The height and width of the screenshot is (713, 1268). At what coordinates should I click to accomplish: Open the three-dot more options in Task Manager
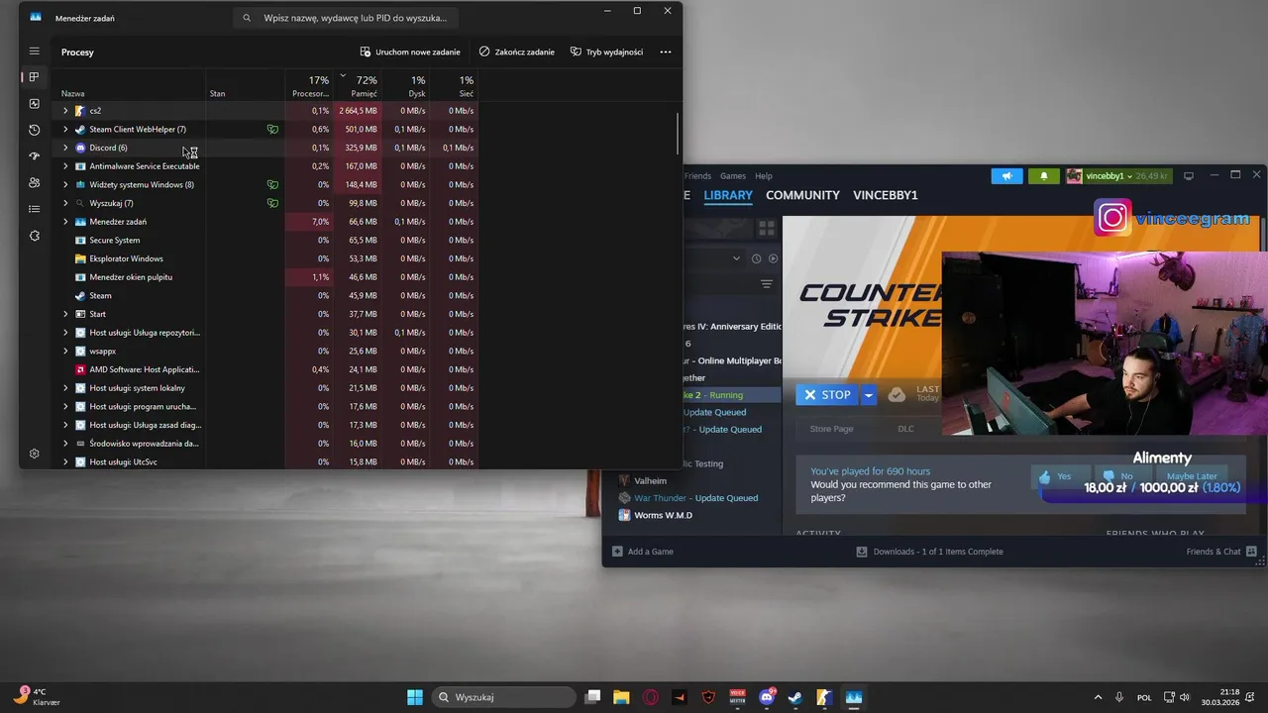tap(666, 51)
